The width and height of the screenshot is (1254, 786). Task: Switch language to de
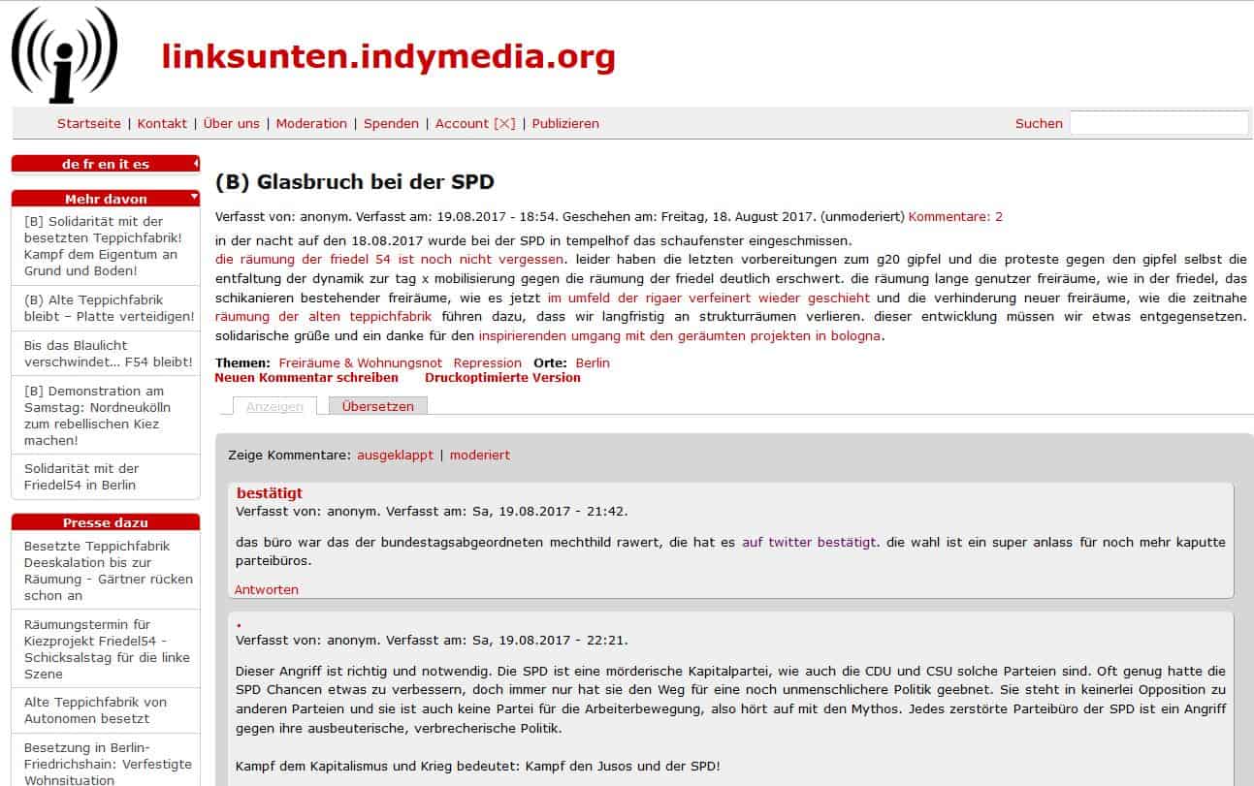point(70,164)
